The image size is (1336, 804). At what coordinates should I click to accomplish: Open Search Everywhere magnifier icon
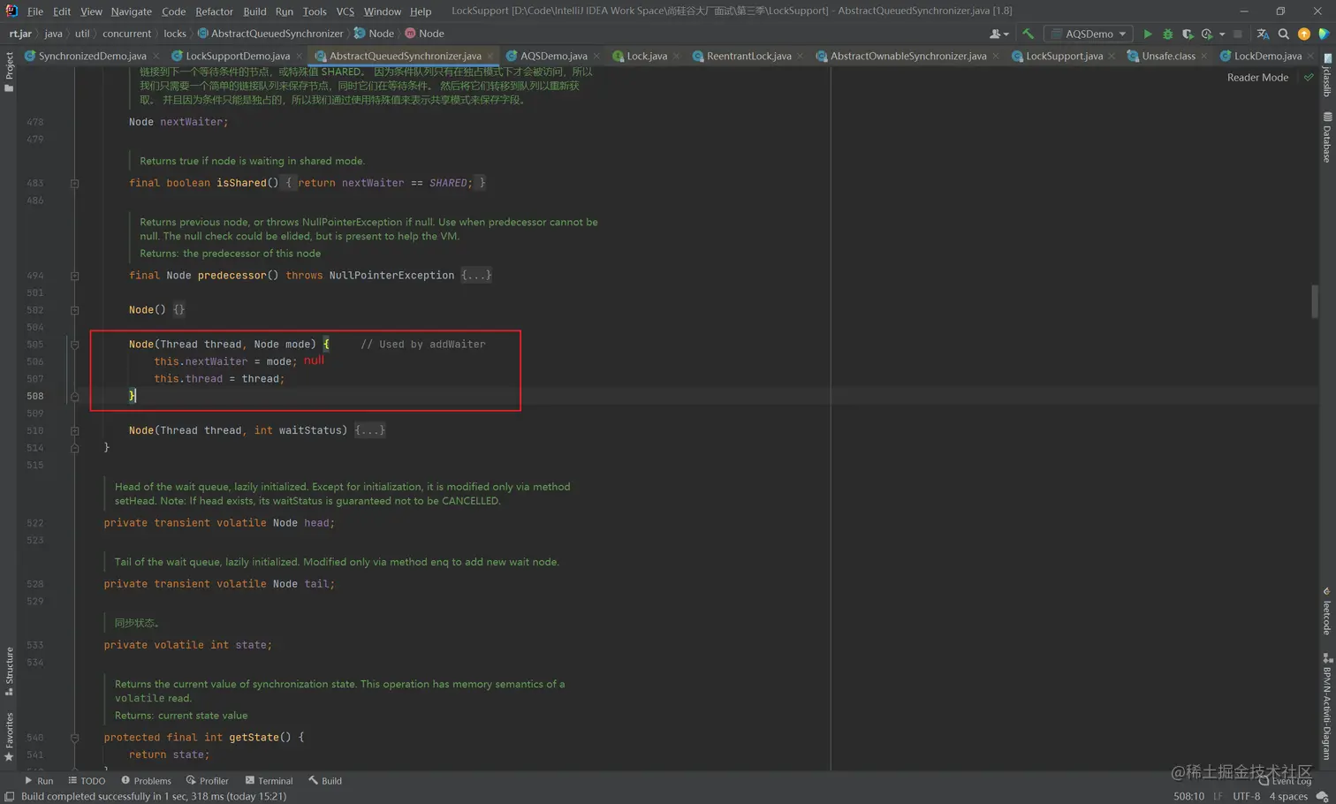point(1283,34)
